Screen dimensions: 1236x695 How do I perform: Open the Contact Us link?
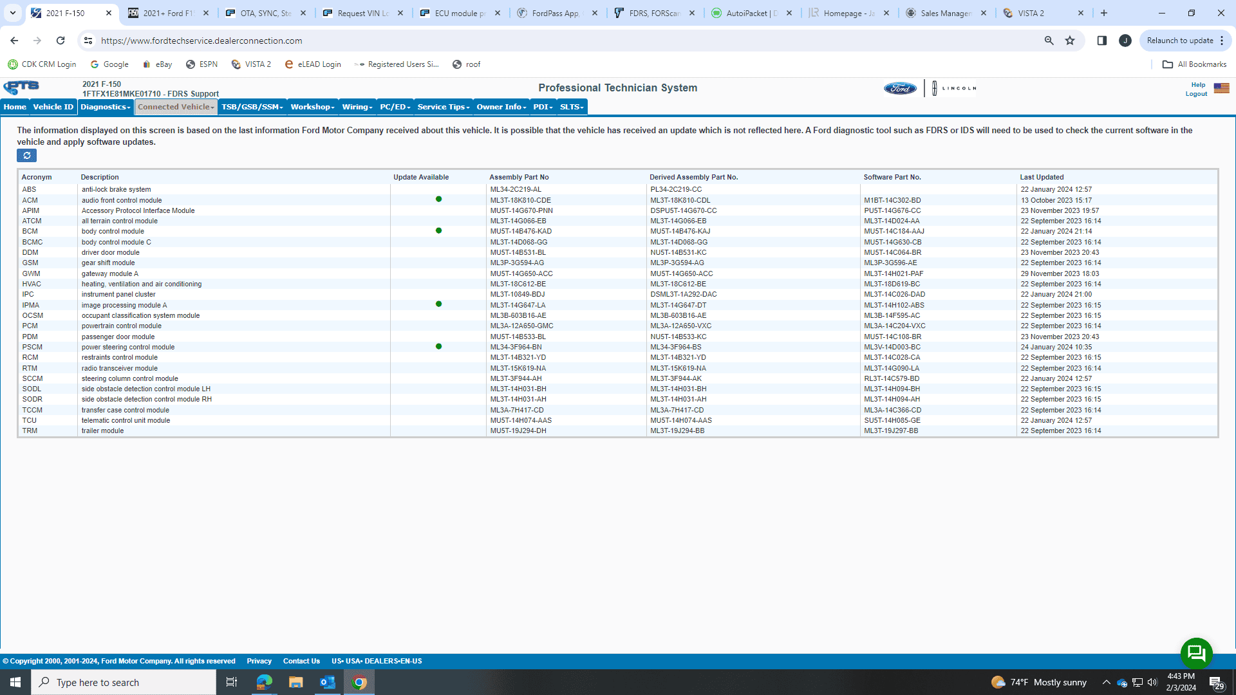[x=301, y=661]
